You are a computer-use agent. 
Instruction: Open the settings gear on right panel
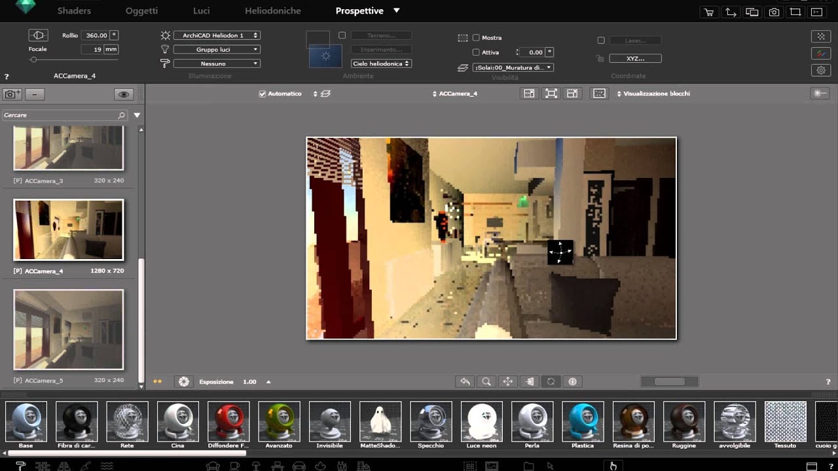821,70
